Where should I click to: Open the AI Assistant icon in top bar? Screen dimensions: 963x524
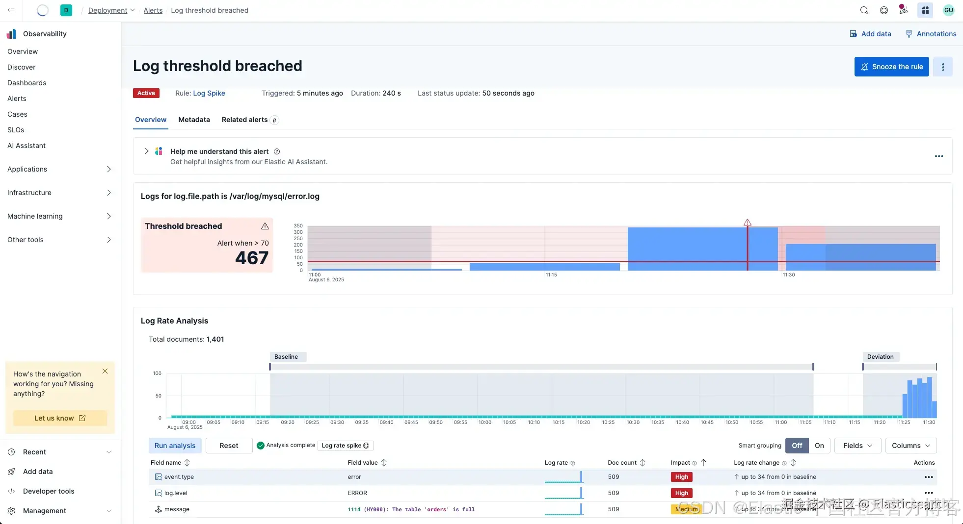tap(925, 10)
